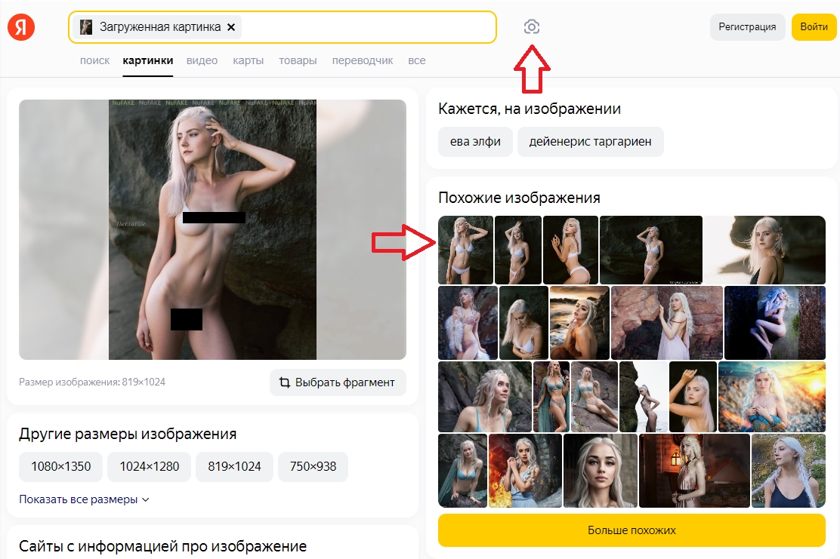Remove the uploaded image chip with X
This screenshot has width=840, height=559.
231,26
